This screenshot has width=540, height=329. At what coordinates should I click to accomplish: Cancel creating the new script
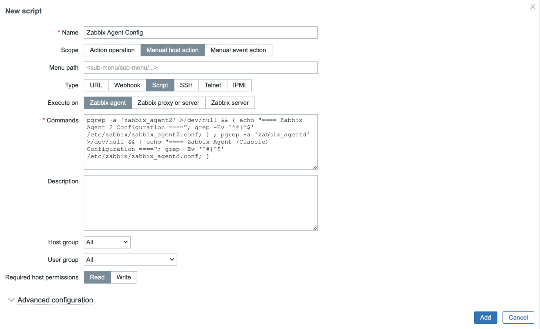click(x=518, y=317)
